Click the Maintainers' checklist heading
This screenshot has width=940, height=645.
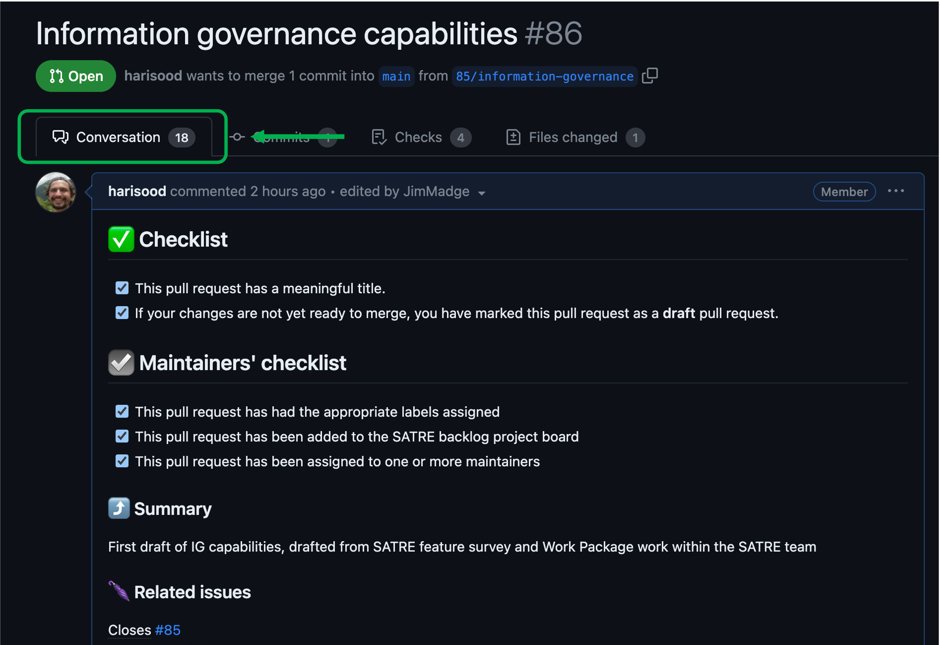coord(243,363)
